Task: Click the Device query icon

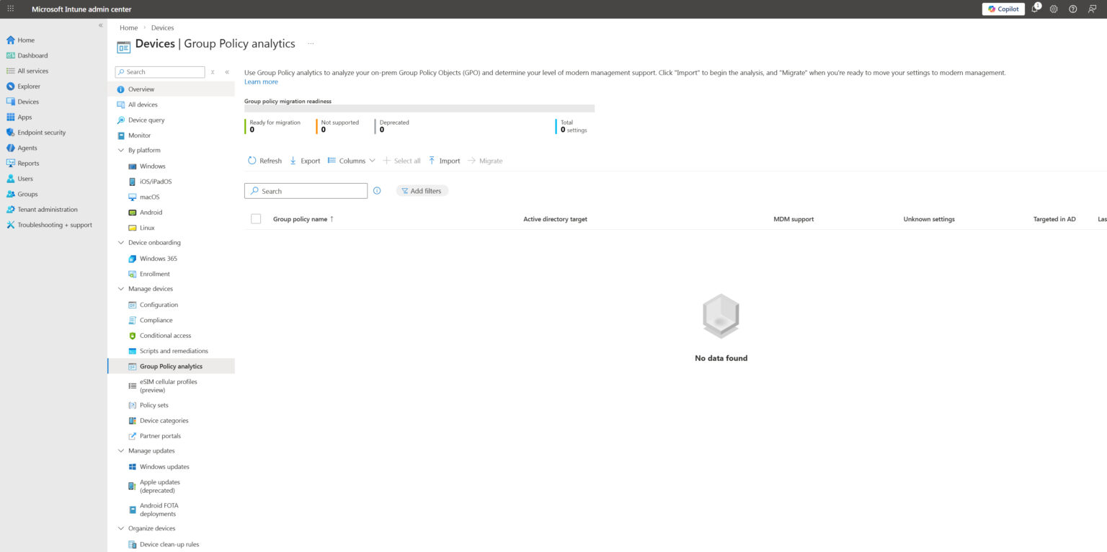Action: [x=121, y=120]
